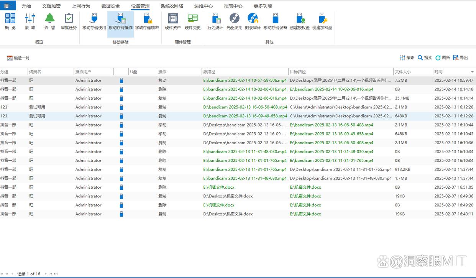
Task: Click the 2025-02-07 16:49:36 time cell
Action: coord(454,196)
